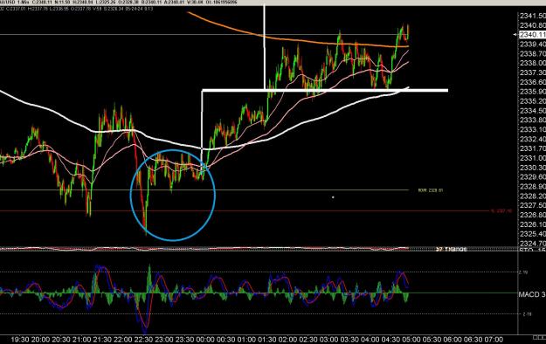Select the second OHLC data line under header

point(77,9)
